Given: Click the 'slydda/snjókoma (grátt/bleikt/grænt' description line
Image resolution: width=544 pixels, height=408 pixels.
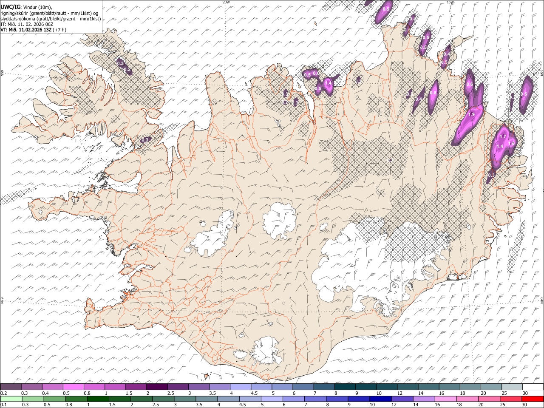Looking at the screenshot, I should pyautogui.click(x=51, y=19).
